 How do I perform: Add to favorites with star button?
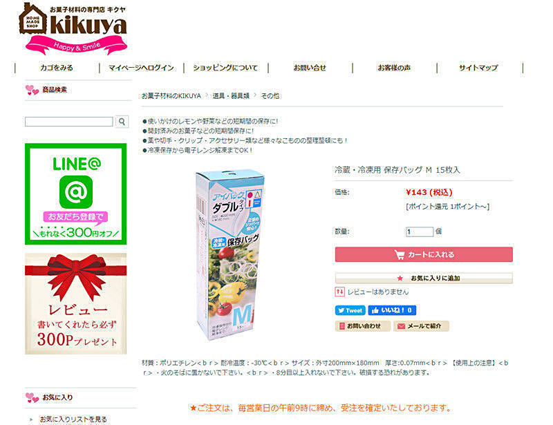click(424, 278)
